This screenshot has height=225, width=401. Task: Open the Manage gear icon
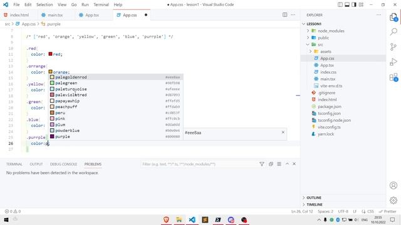pyautogui.click(x=393, y=201)
